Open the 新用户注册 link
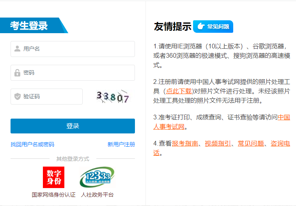Viewport: 296px width, 206px height. point(121,144)
